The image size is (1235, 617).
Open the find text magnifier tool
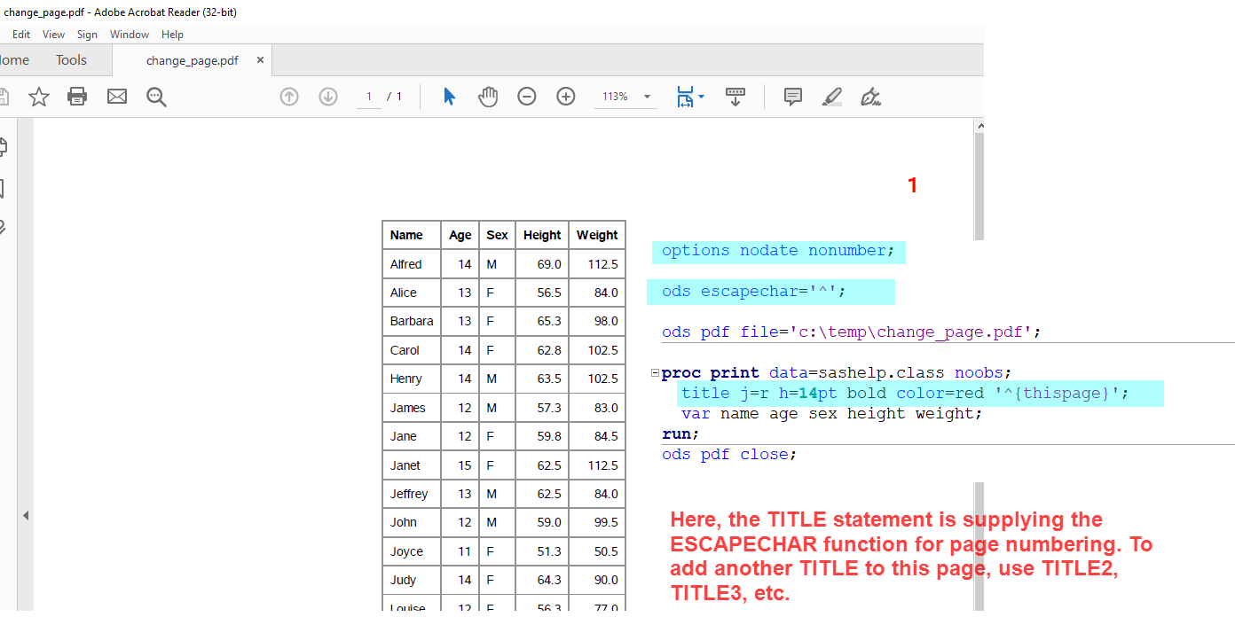click(x=157, y=97)
